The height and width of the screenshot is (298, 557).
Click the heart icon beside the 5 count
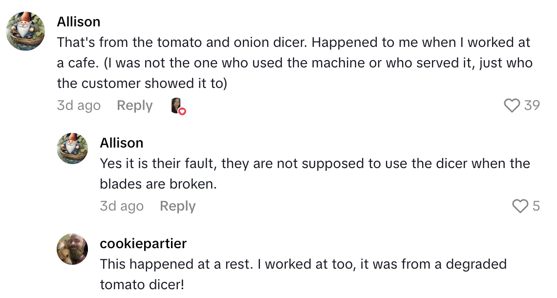coord(520,206)
